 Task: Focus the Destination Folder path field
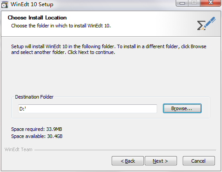pyautogui.click(x=87, y=109)
